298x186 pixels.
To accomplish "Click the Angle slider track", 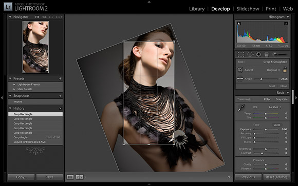I will coord(266,79).
